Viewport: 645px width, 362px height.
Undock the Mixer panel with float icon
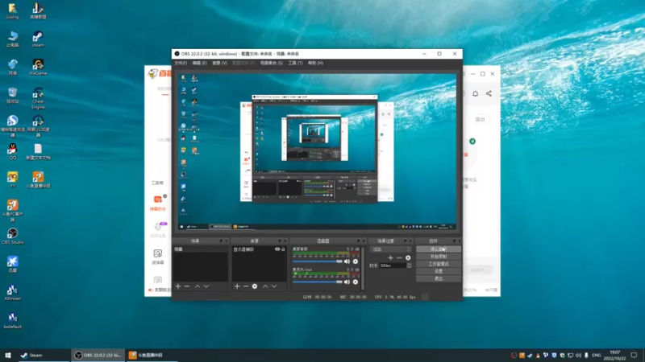point(358,241)
